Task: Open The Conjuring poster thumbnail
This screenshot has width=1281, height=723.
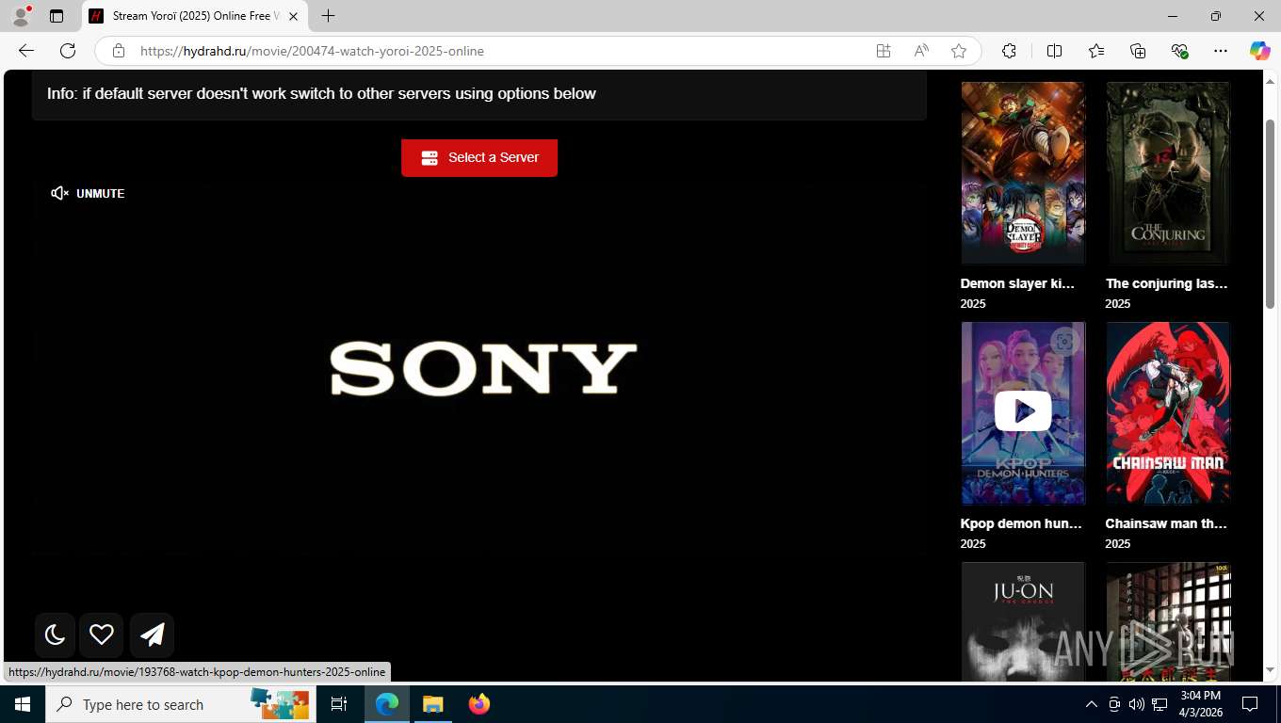Action: click(1168, 173)
